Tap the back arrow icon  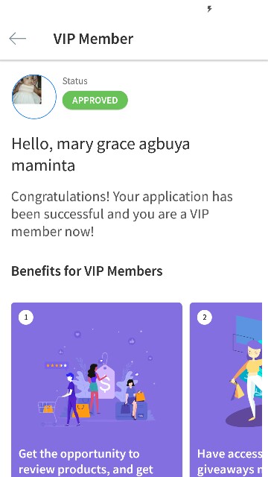coord(17,39)
